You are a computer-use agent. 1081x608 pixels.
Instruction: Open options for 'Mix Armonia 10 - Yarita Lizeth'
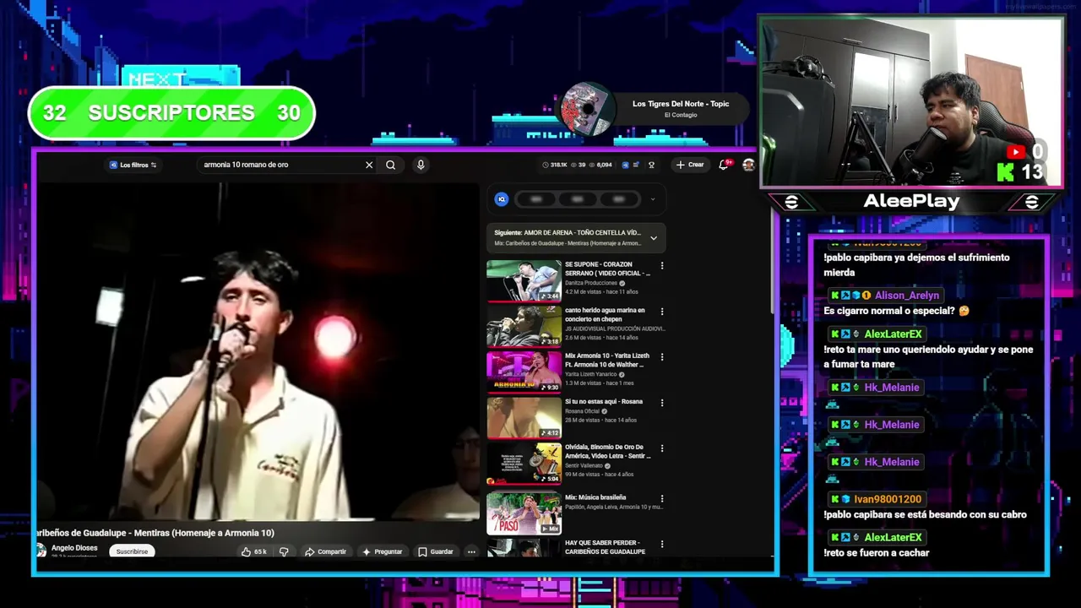point(661,357)
